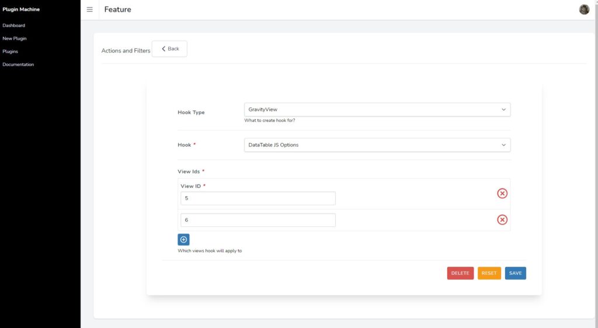Go to Dashboard in sidebar
598x328 pixels.
(x=14, y=26)
